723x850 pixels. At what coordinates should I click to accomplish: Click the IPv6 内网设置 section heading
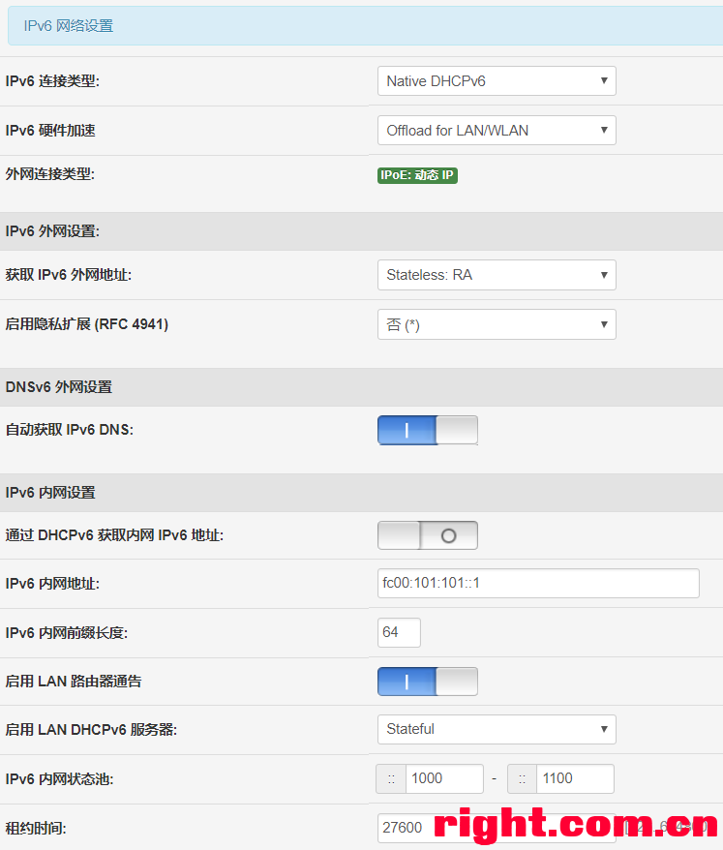(50, 493)
